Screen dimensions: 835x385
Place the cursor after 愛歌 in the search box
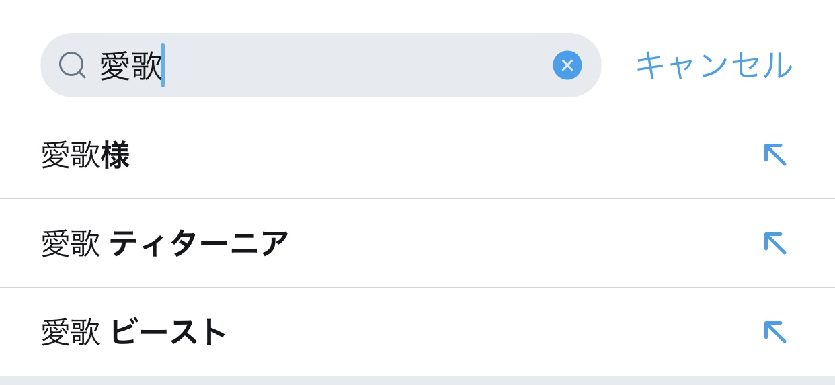pos(163,66)
